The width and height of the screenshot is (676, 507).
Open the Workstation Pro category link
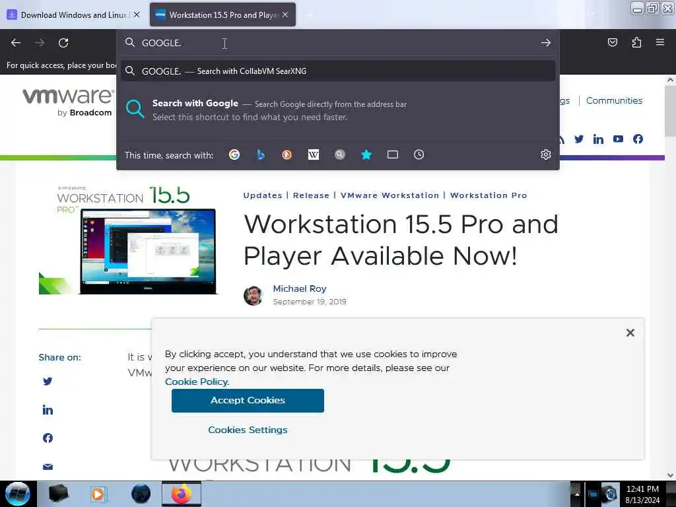click(x=489, y=195)
